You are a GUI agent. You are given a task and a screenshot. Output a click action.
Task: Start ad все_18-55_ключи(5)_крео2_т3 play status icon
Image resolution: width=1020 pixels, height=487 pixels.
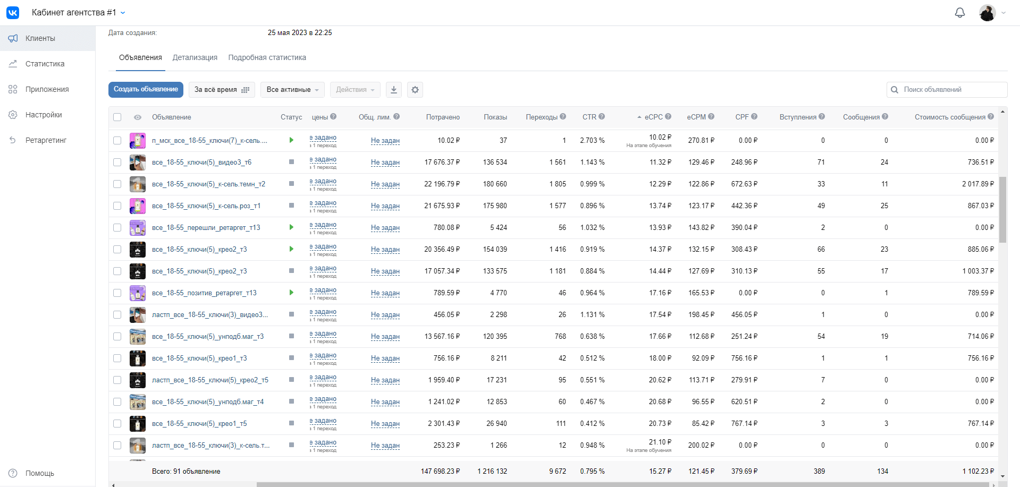pos(291,249)
